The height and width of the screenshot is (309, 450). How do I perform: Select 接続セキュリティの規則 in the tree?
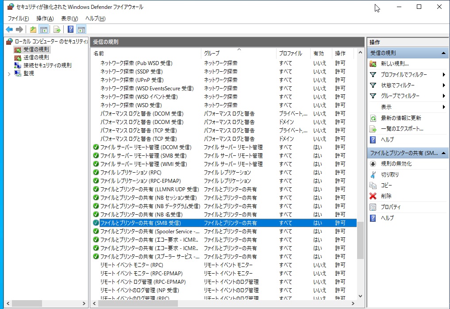(47, 66)
